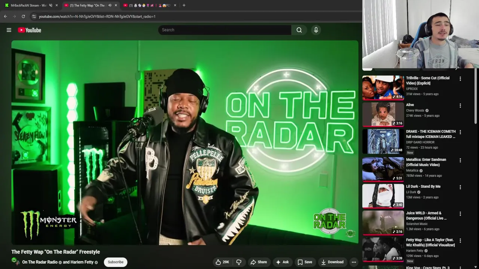
Task: Click channel name 'Solarshot Music'
Action: coord(417,224)
